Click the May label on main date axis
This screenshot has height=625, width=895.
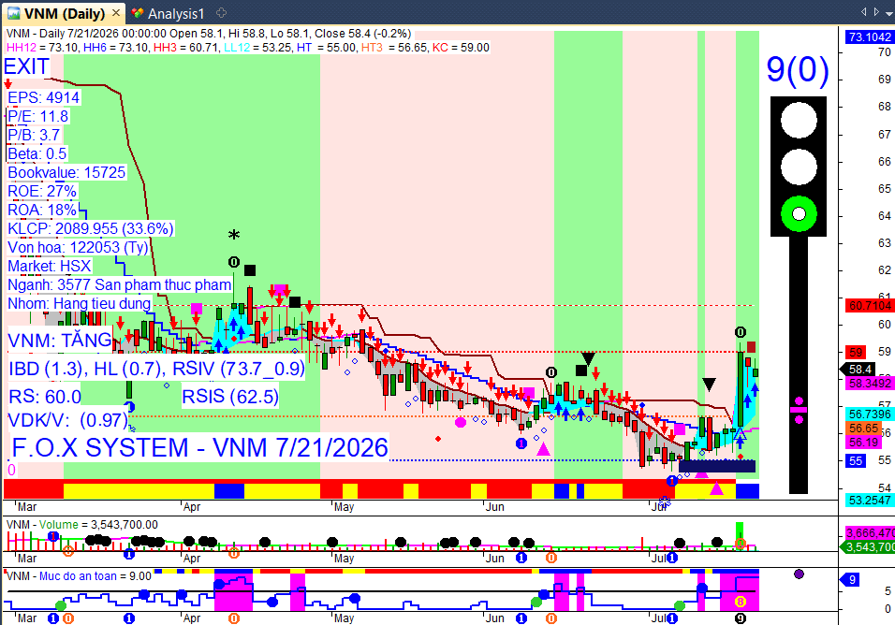(x=345, y=507)
